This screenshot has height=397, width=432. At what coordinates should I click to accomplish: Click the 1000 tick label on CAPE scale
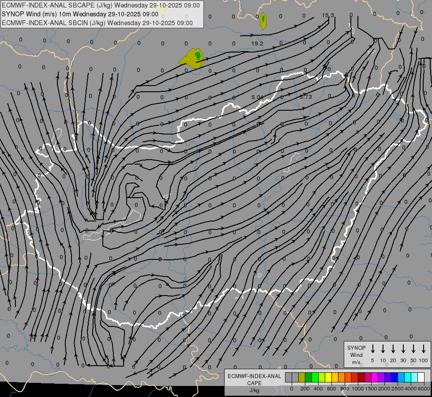(x=358, y=389)
